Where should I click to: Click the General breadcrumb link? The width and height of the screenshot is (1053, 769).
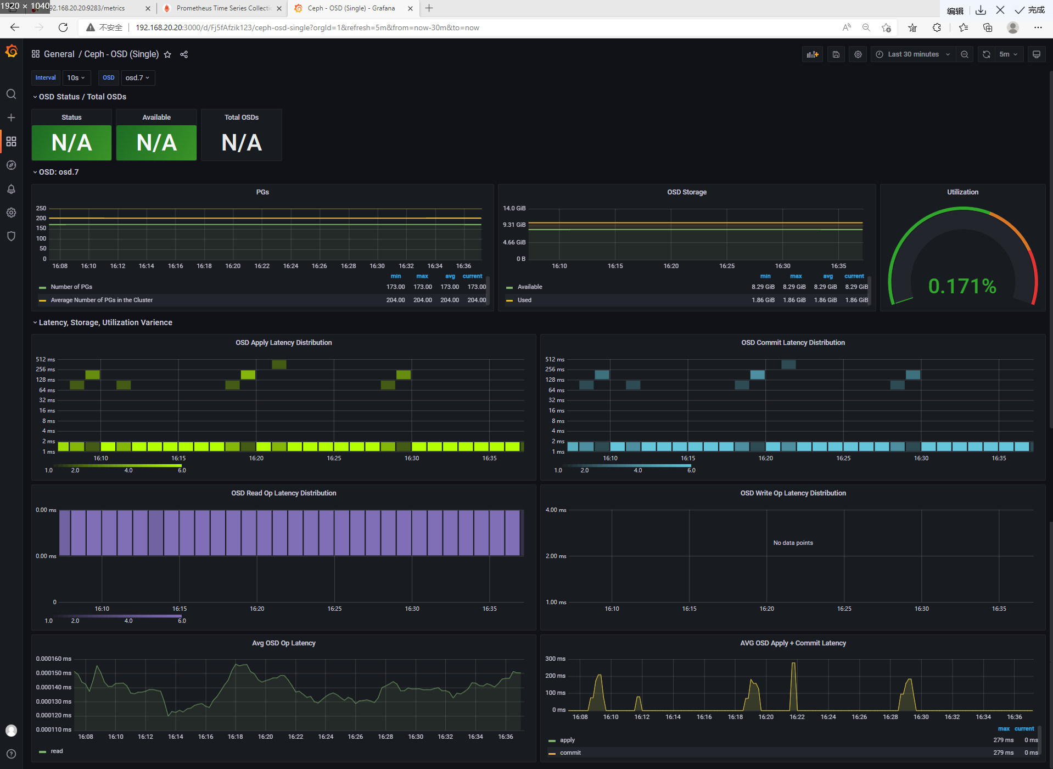click(59, 54)
